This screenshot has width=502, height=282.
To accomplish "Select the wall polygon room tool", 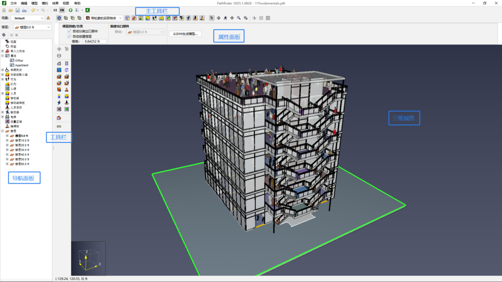I will pyautogui.click(x=59, y=64).
